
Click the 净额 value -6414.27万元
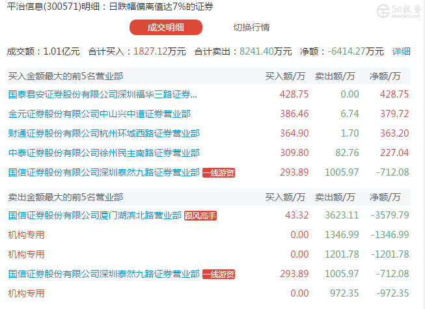click(x=355, y=51)
